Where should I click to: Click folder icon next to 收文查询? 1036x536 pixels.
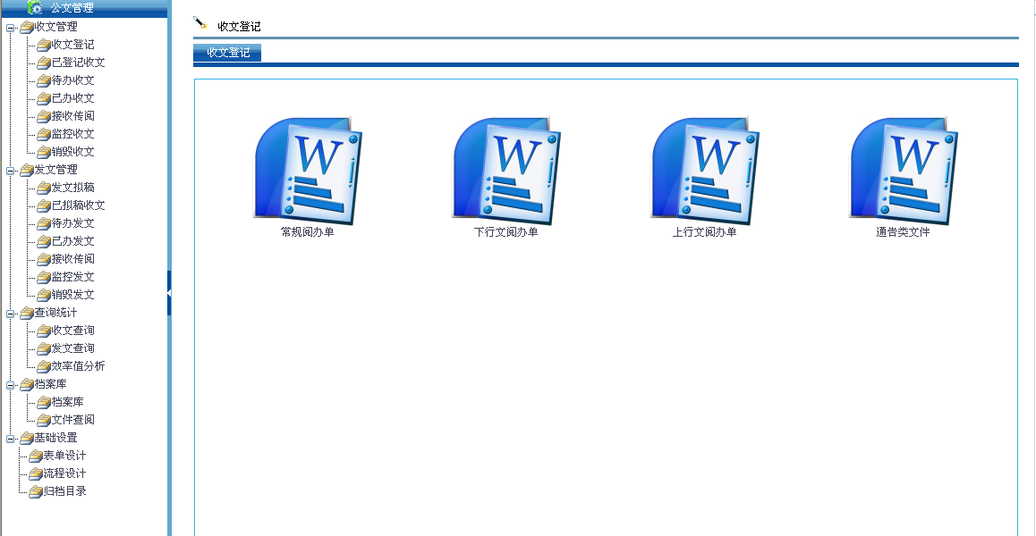44,330
